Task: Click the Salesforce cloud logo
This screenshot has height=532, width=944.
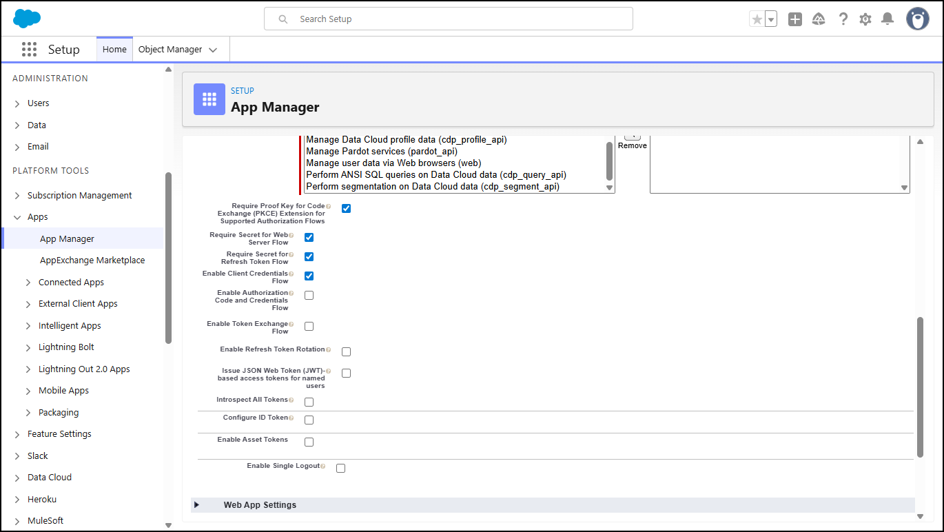Action: [x=27, y=19]
